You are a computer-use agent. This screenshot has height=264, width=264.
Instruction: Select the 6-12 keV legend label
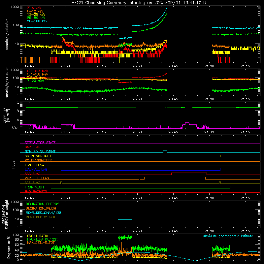35,11
